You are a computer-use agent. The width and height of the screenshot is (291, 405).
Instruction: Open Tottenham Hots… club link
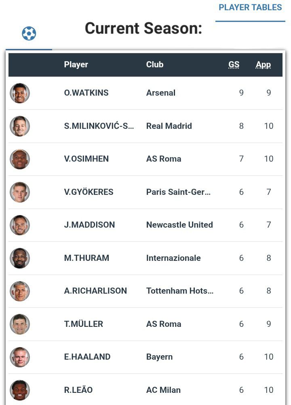[x=180, y=291]
